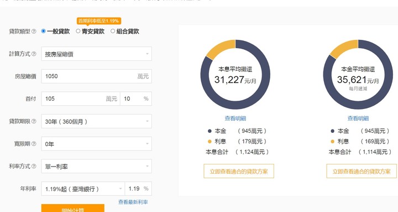
Task: Click help icon next to 利率方式
Action: click(x=34, y=166)
